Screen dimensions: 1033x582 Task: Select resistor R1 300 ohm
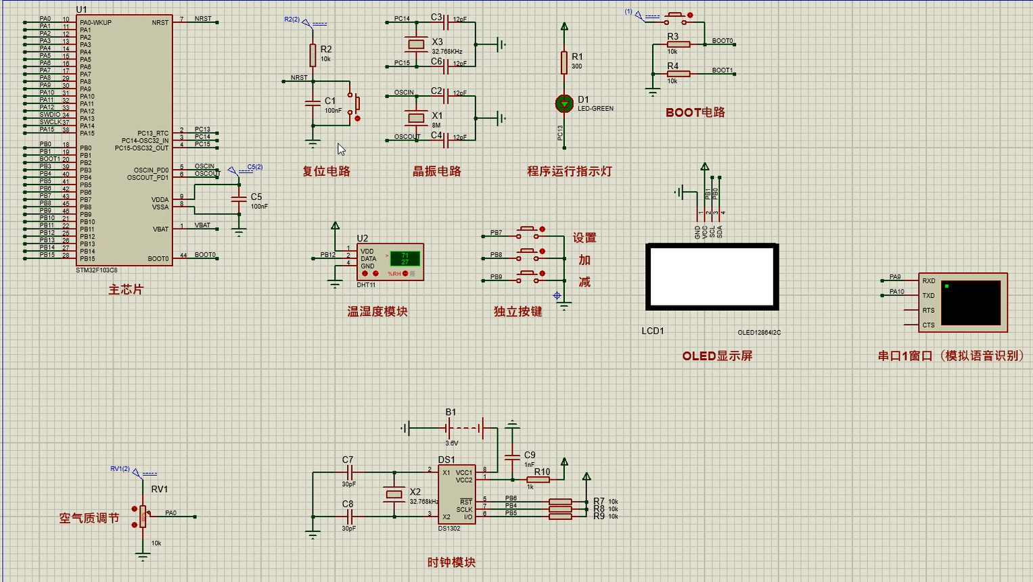tap(564, 63)
